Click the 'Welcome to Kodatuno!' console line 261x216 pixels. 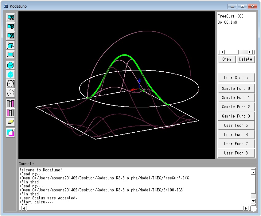(x=41, y=170)
